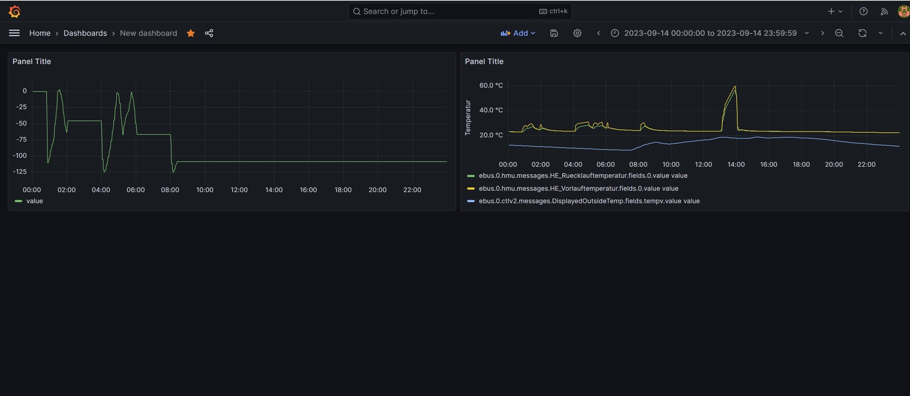Image resolution: width=910 pixels, height=396 pixels.
Task: Open the news feed RSS icon
Action: (x=884, y=11)
